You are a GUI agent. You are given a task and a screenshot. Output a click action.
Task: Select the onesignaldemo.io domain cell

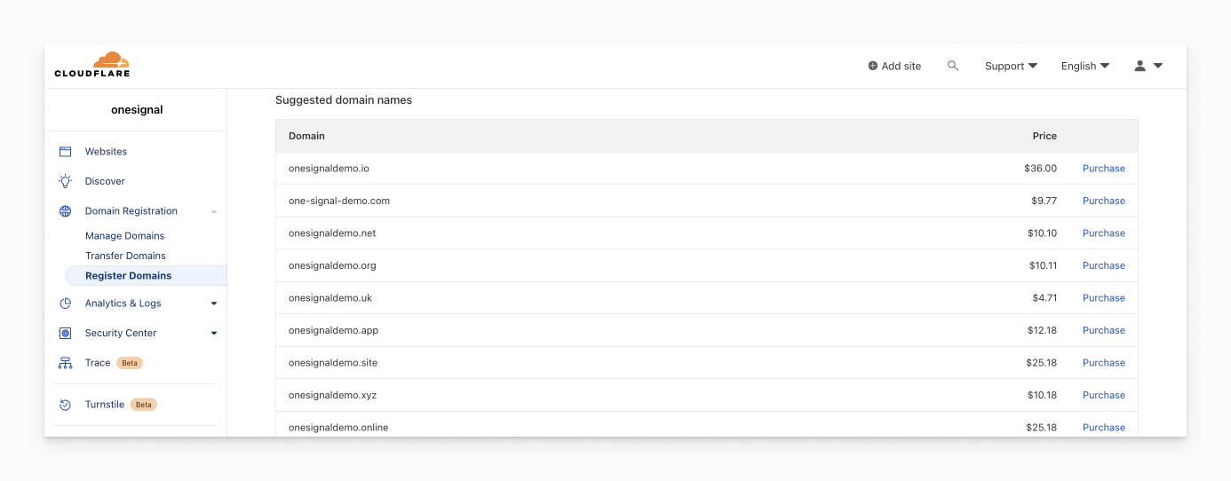tap(329, 169)
